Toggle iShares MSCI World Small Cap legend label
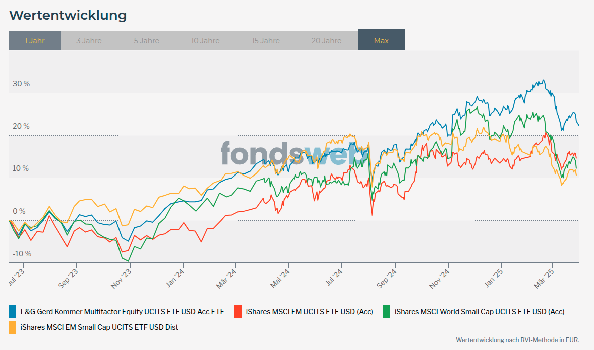The height and width of the screenshot is (350, 594). pos(480,312)
